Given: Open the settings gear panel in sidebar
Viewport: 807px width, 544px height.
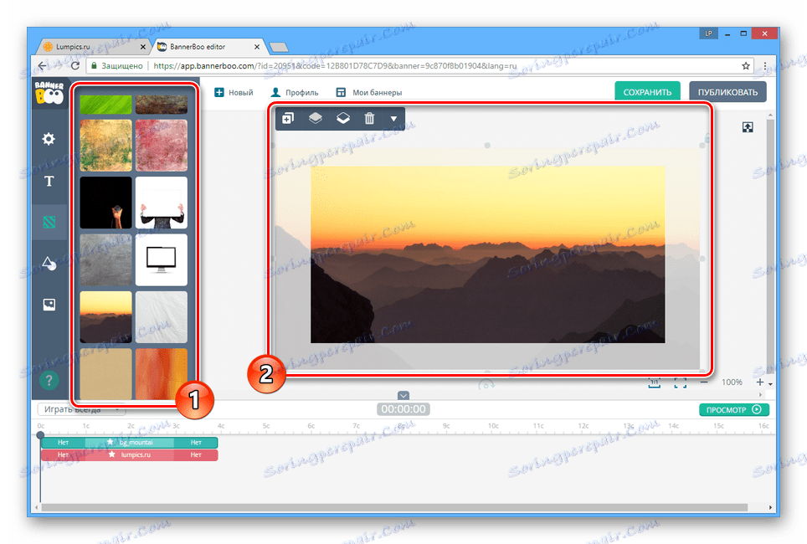Looking at the screenshot, I should point(49,139).
